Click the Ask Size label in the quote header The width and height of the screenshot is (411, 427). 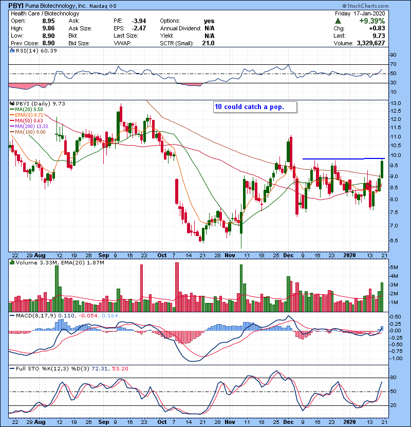pyautogui.click(x=80, y=28)
